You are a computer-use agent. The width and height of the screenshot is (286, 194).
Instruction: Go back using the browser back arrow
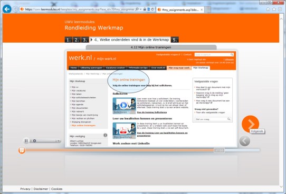tap(7, 9)
